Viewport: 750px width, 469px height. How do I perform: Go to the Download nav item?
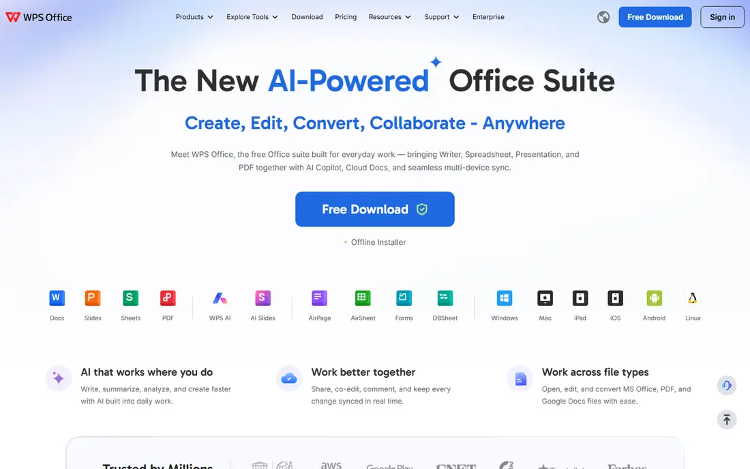[307, 17]
